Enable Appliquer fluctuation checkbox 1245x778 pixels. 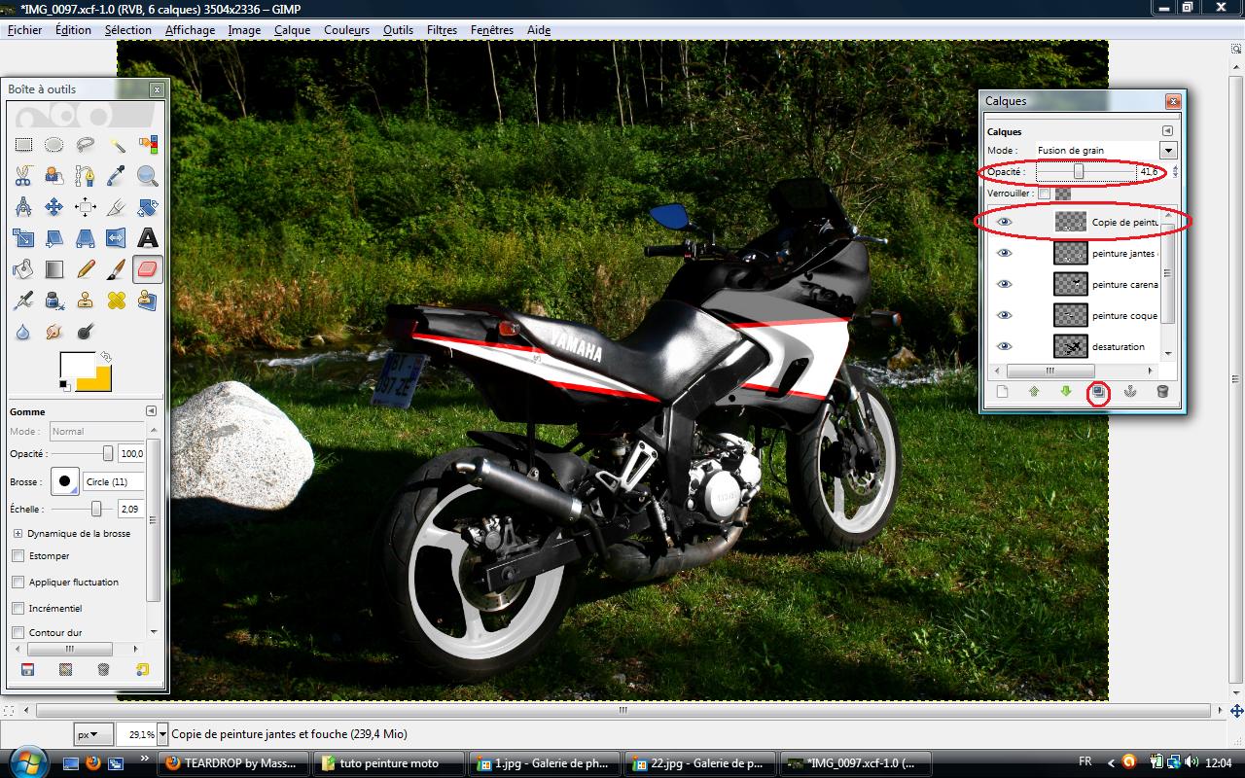coord(18,582)
